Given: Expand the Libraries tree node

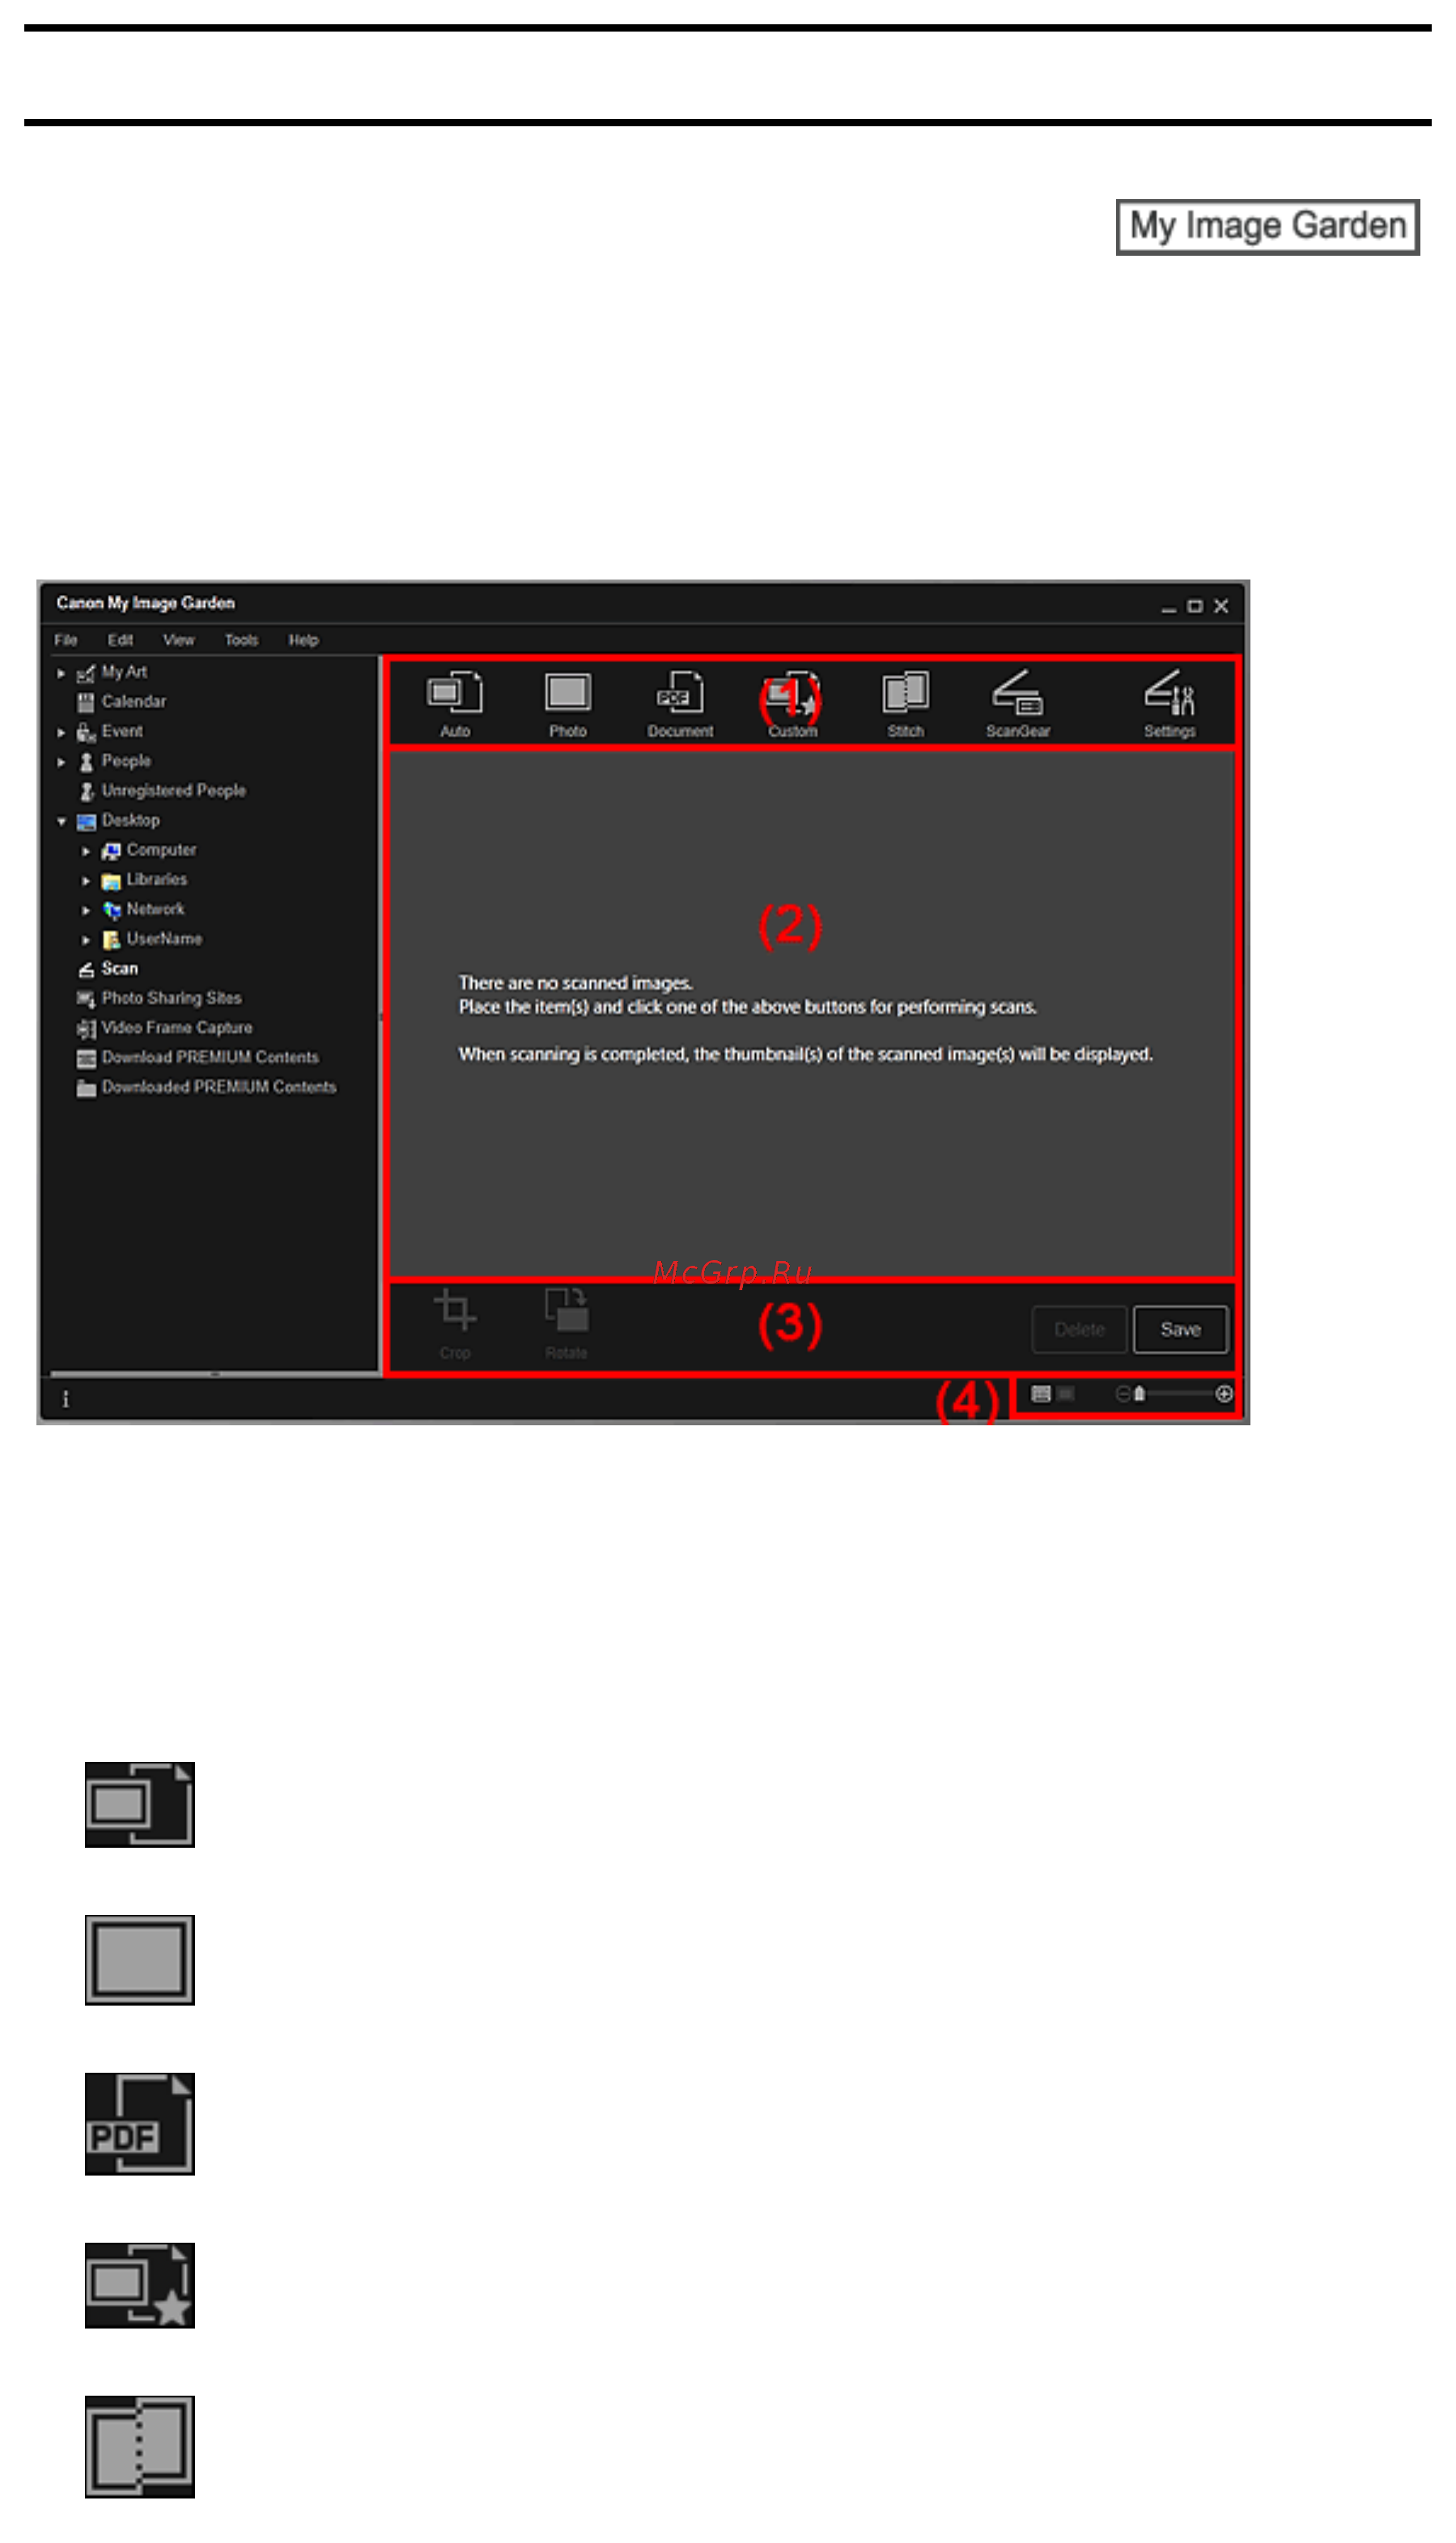Looking at the screenshot, I should point(86,881).
